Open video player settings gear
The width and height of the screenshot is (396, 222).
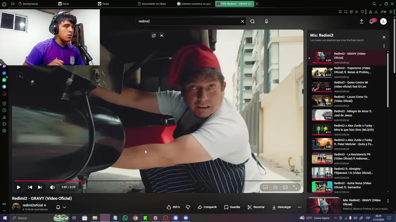[275, 187]
